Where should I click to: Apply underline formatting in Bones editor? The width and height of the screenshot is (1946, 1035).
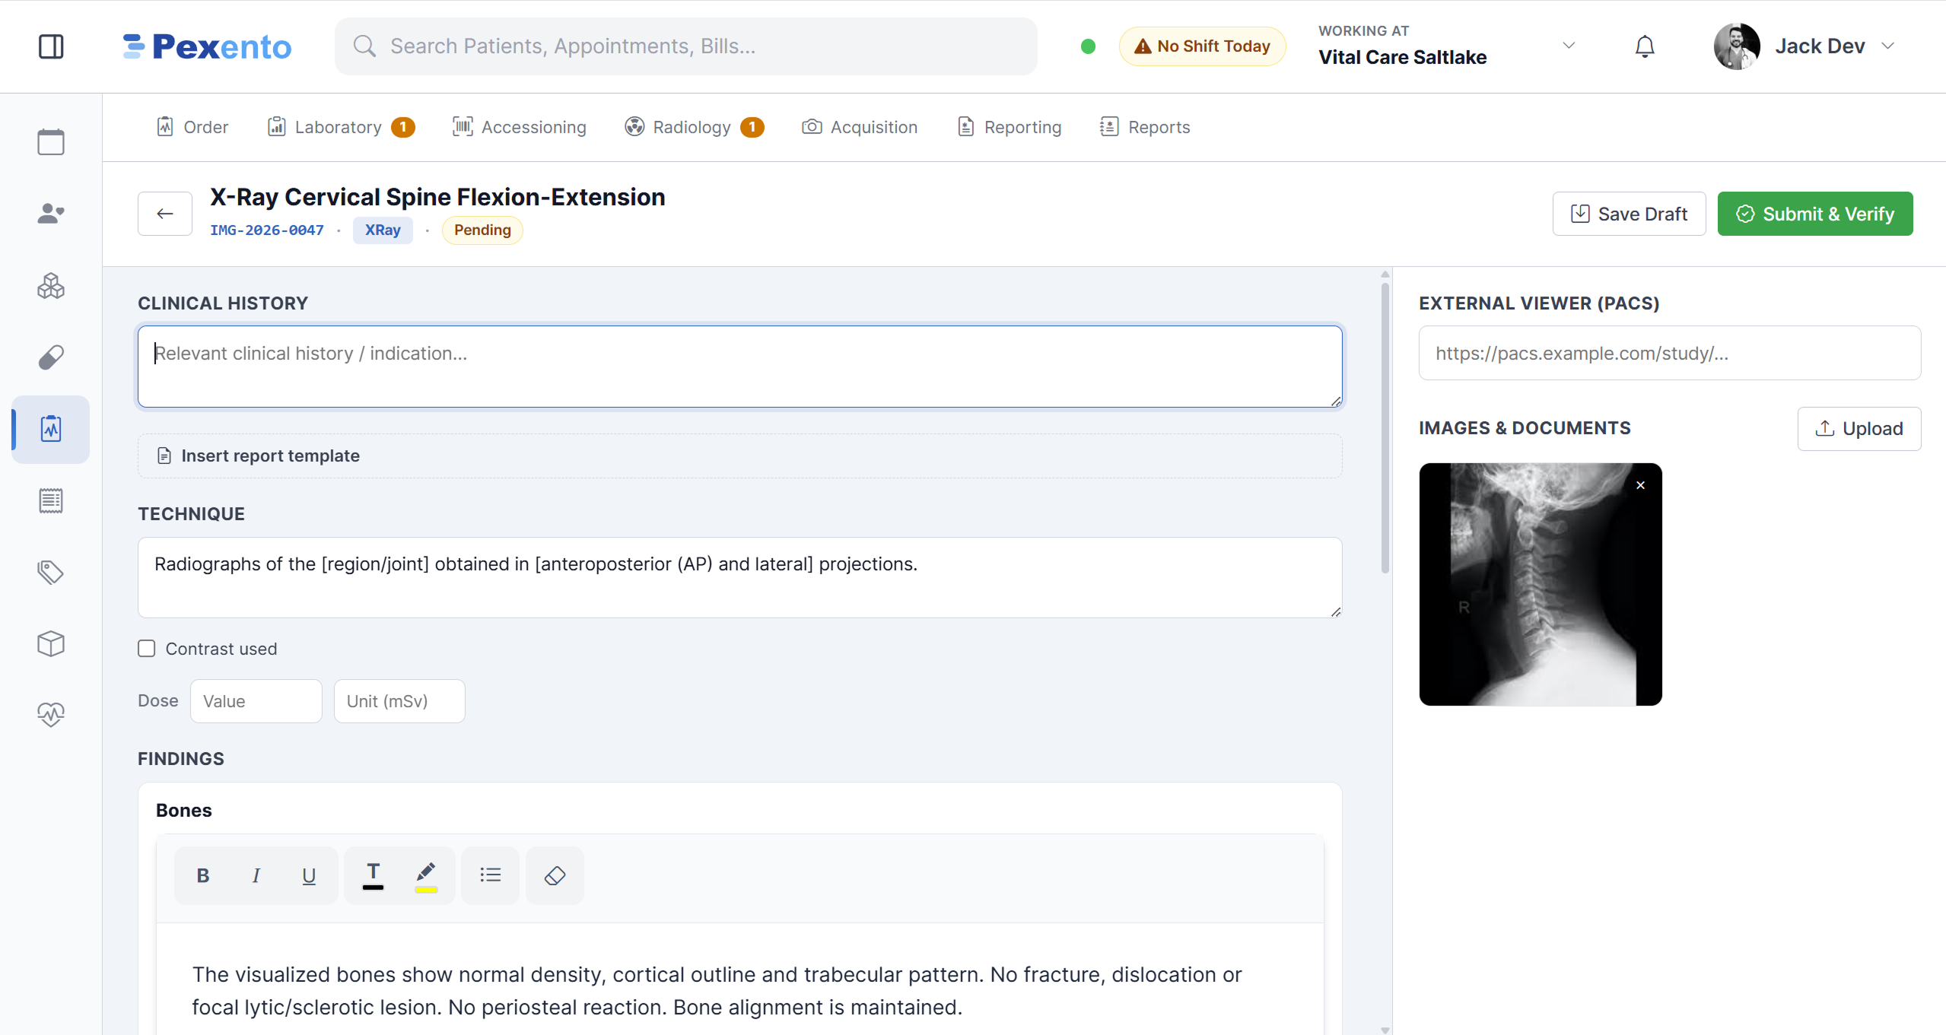[x=309, y=875]
